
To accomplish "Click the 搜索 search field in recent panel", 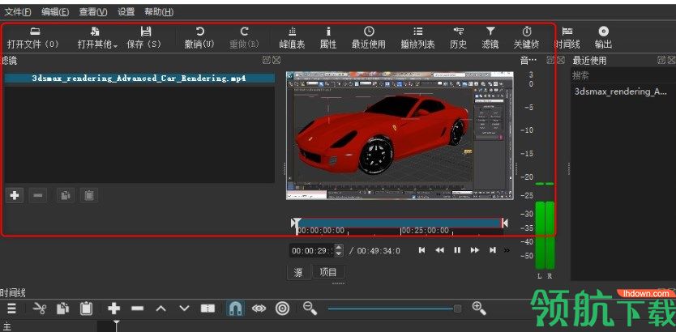I will [x=623, y=75].
